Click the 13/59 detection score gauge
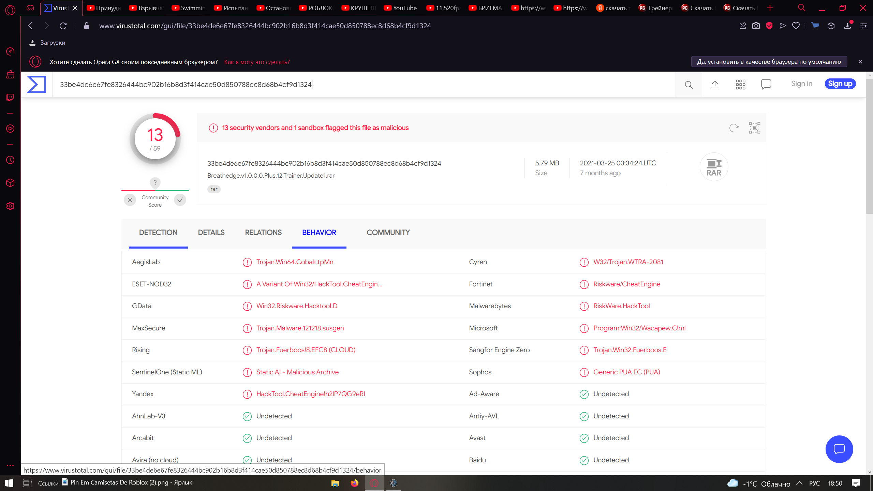Viewport: 873px width, 491px height. coord(155,139)
